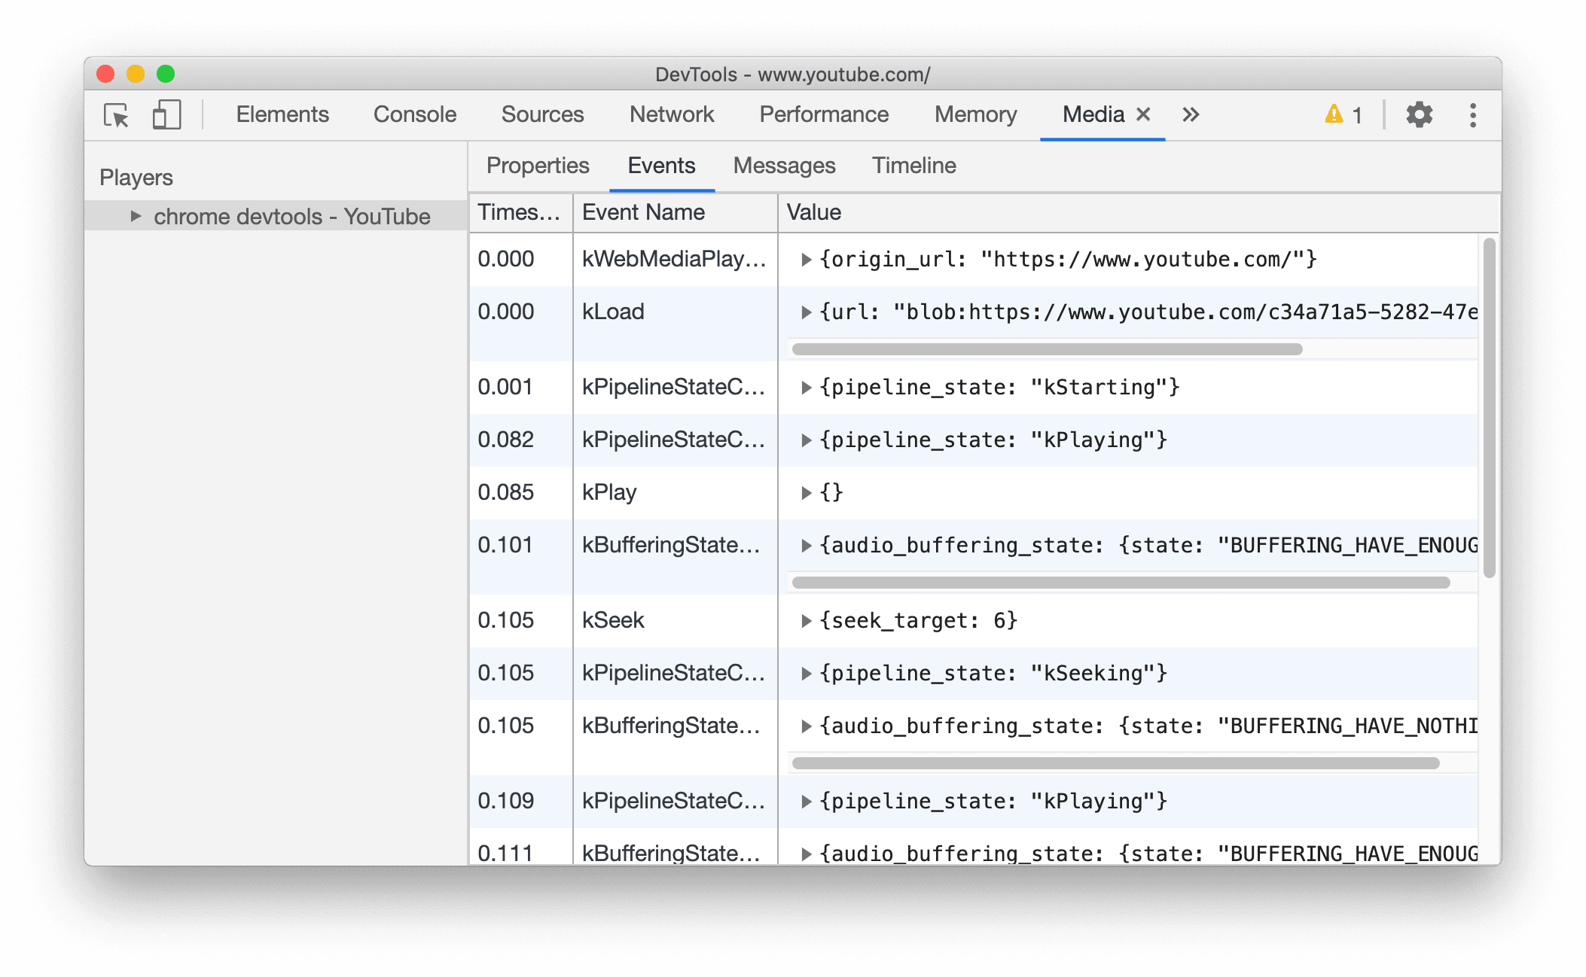This screenshot has height=977, width=1586.
Task: Switch to the Timeline tab
Action: click(912, 164)
